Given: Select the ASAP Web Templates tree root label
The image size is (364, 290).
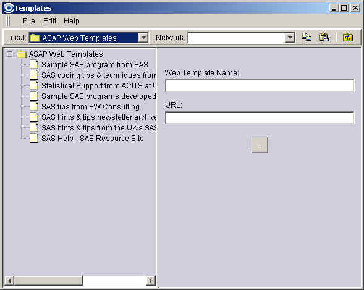Looking at the screenshot, I should click(x=66, y=54).
